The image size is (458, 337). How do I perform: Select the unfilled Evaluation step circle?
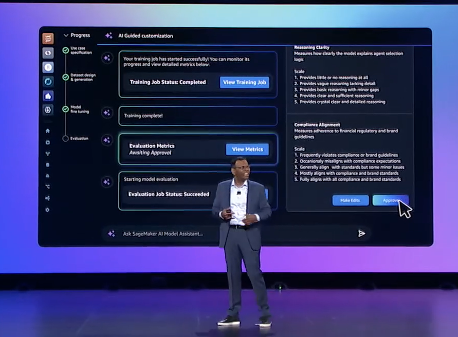pos(65,138)
